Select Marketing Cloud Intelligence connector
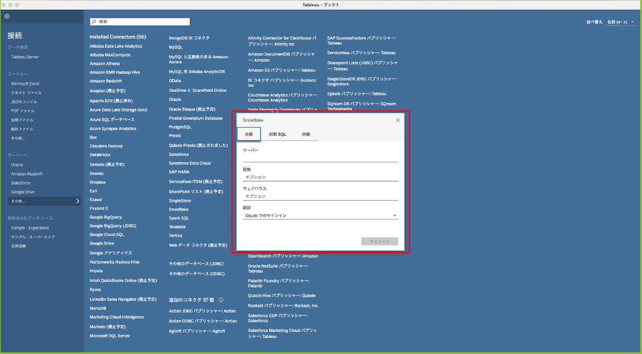The image size is (642, 354). [x=117, y=317]
